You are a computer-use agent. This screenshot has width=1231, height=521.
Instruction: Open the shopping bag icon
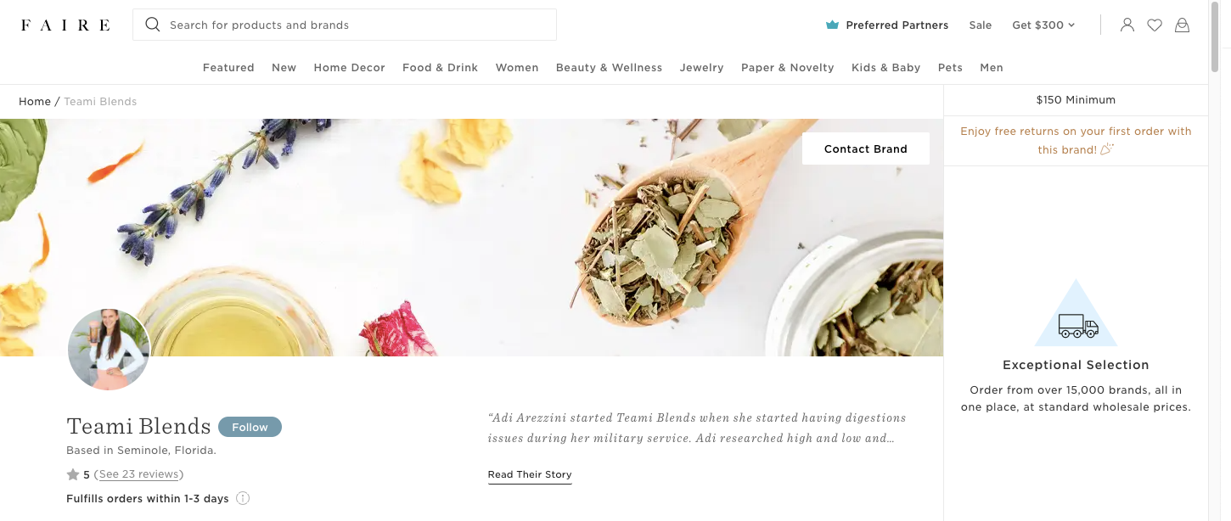1182,25
